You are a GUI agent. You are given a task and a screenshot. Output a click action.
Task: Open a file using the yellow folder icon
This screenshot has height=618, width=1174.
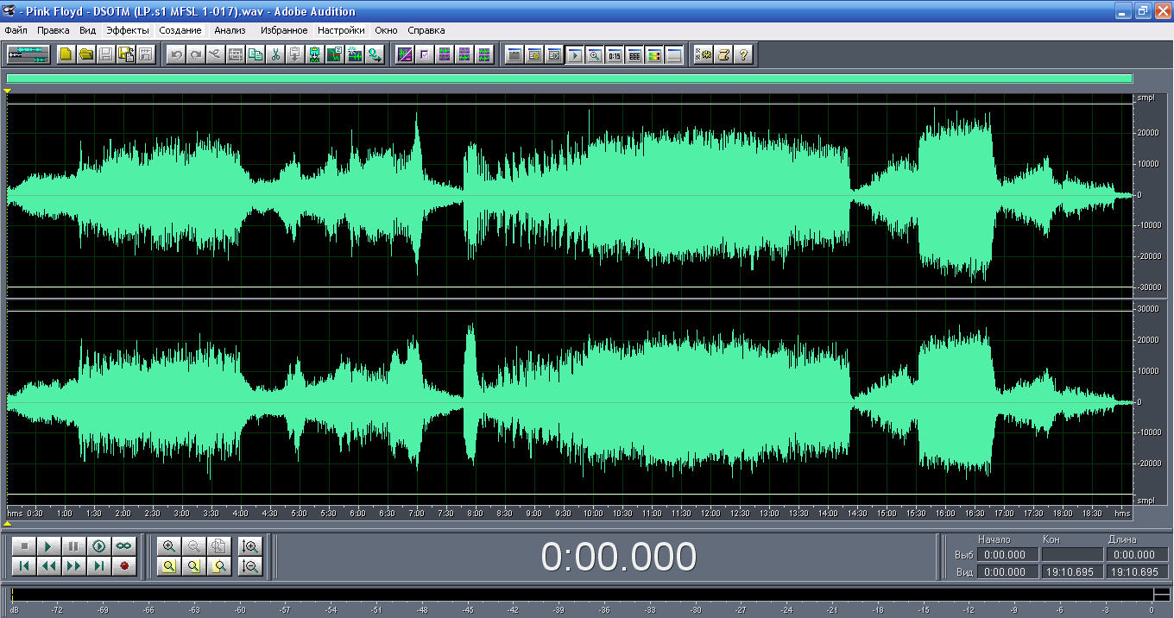(x=86, y=54)
